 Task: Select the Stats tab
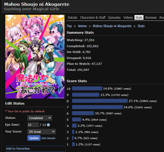[x=139, y=17]
